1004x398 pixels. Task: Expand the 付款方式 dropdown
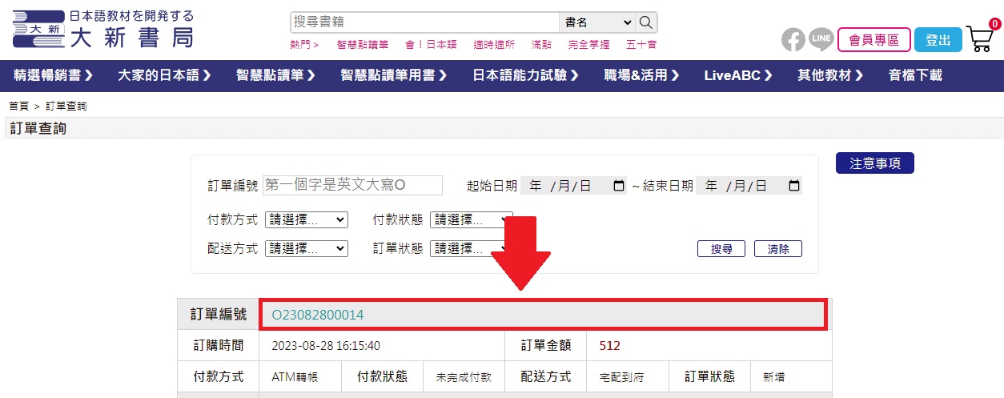click(307, 219)
